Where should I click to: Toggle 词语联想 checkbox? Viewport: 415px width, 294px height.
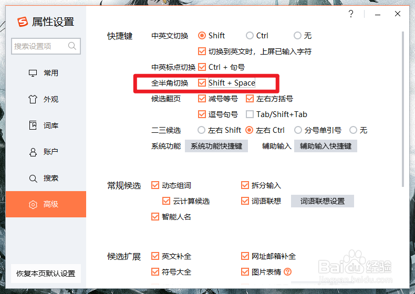245,201
